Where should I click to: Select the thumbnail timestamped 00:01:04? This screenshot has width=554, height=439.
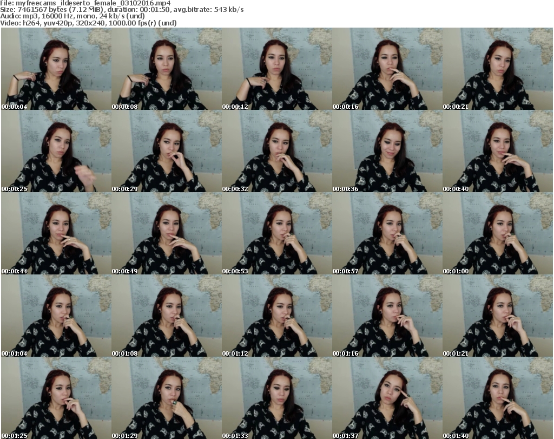point(56,316)
